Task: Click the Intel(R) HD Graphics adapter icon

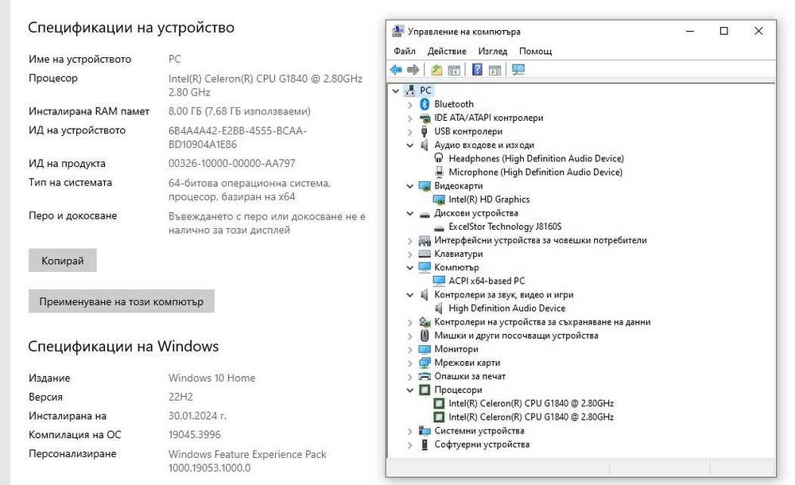Action: [x=439, y=200]
